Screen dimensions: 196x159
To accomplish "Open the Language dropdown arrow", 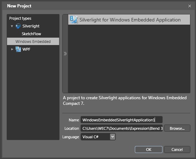I will click(x=113, y=136).
